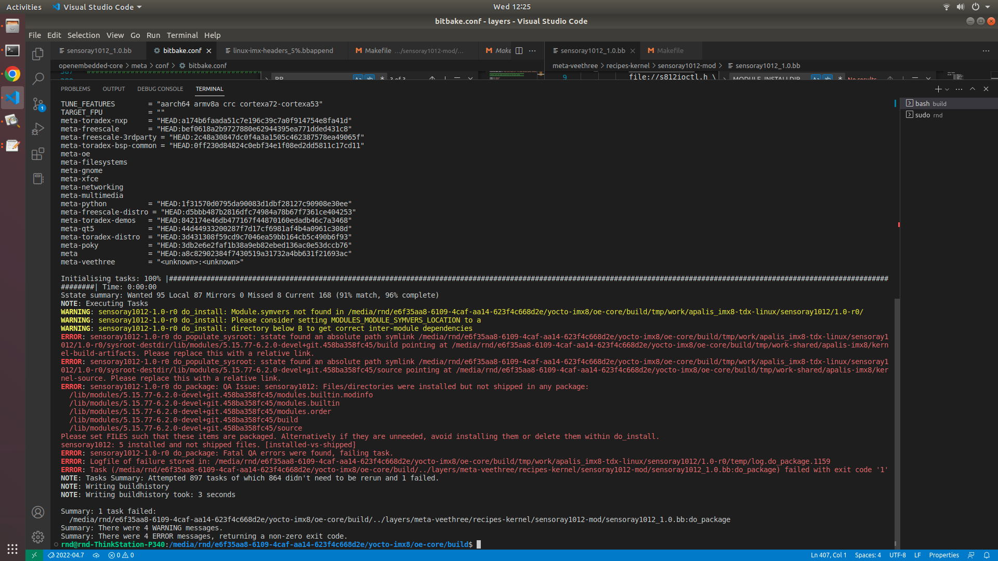Synchronize changes using cloud icon
The width and height of the screenshot is (998, 561).
pos(96,555)
